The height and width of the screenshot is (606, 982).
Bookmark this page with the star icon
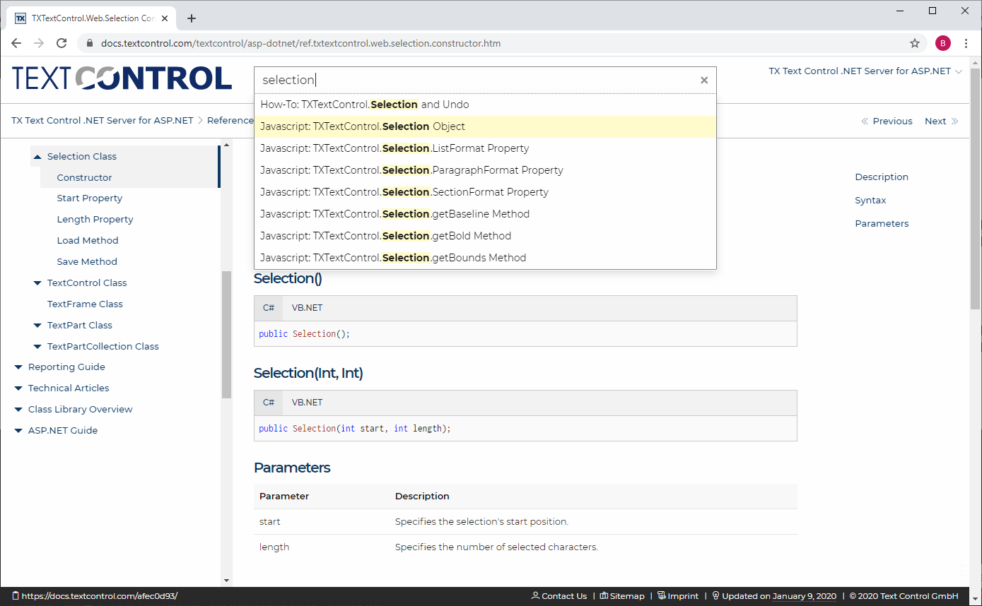[915, 43]
